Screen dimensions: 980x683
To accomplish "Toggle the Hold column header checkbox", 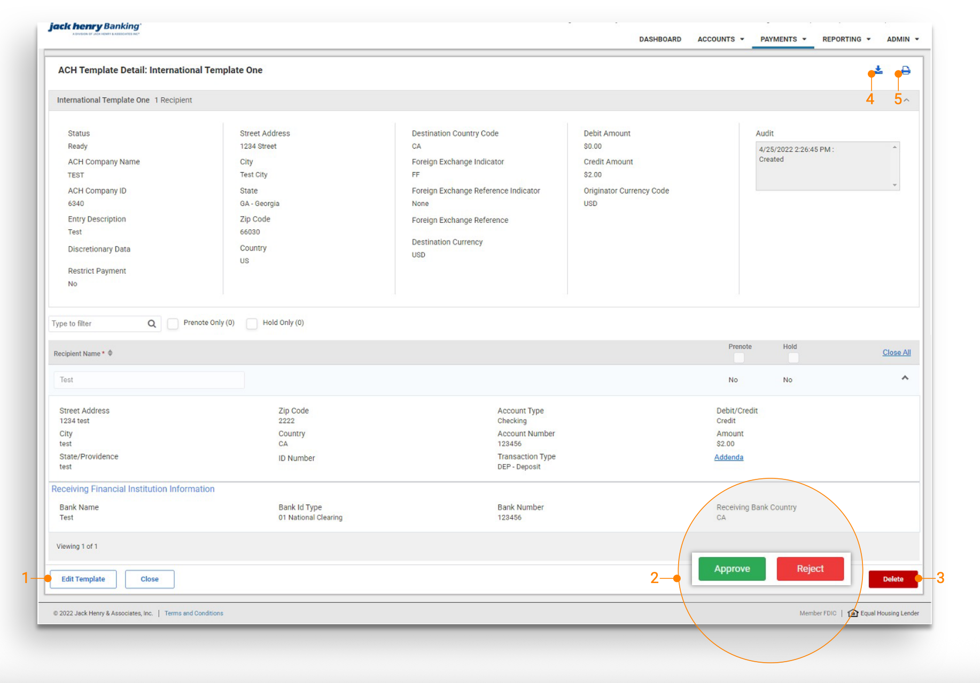I will pyautogui.click(x=794, y=358).
